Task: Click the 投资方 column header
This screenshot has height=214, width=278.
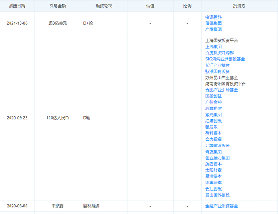Action: click(x=239, y=6)
